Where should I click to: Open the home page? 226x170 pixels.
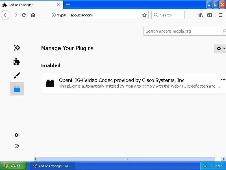tap(33, 15)
